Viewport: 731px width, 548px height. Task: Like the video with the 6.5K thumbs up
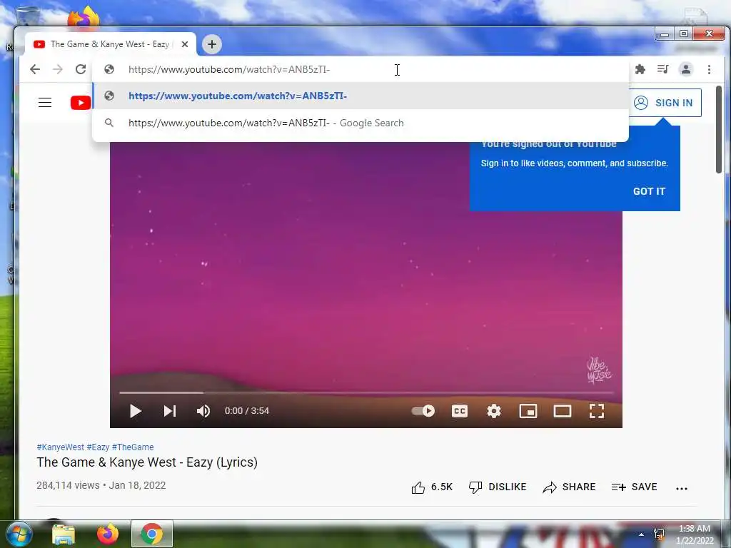click(432, 487)
